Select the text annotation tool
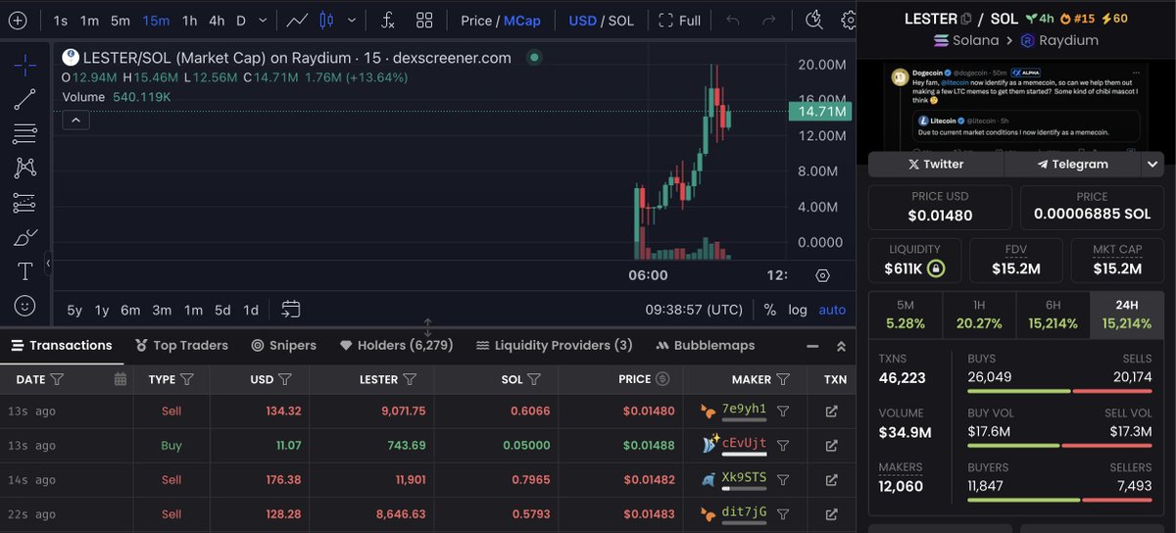Viewport: 1176px width, 533px height. pyautogui.click(x=25, y=271)
